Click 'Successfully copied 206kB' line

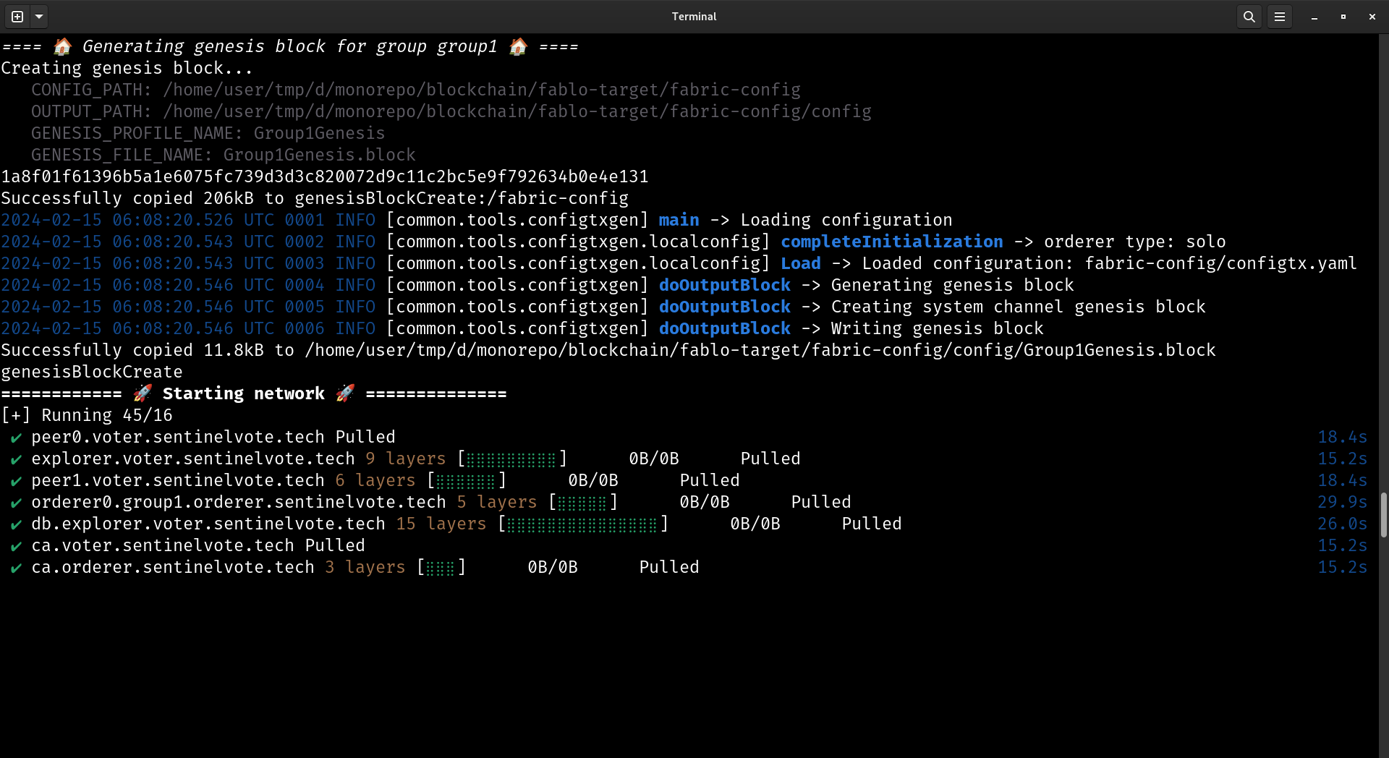coord(315,198)
